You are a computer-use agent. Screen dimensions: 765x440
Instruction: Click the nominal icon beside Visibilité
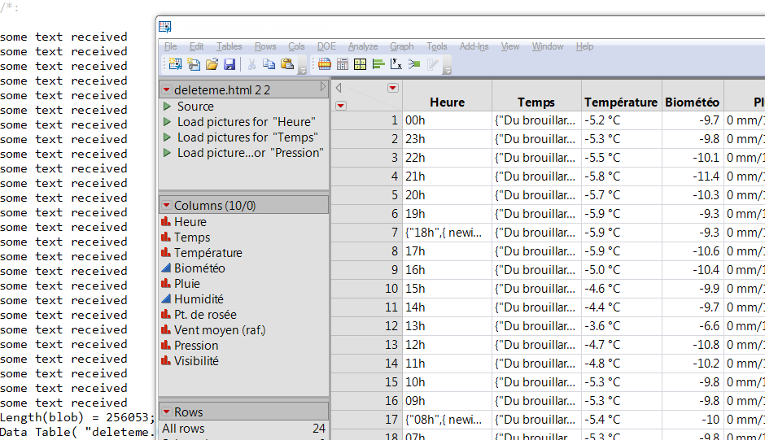click(166, 360)
